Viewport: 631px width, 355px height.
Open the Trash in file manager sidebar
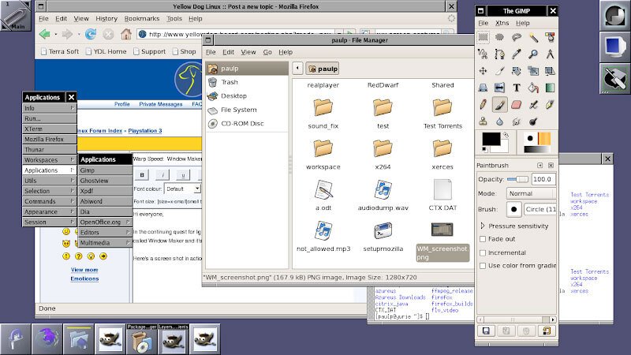(x=230, y=82)
